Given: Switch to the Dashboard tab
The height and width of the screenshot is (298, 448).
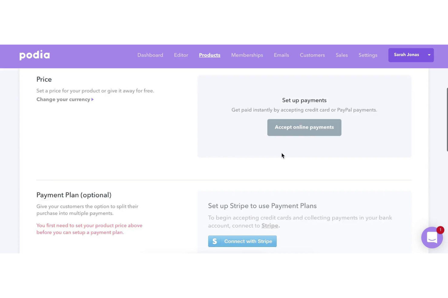Looking at the screenshot, I should pyautogui.click(x=150, y=55).
